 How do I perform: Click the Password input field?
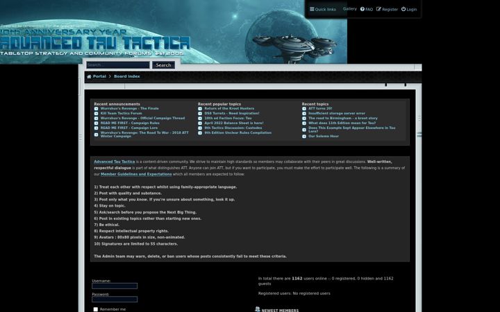click(x=115, y=300)
